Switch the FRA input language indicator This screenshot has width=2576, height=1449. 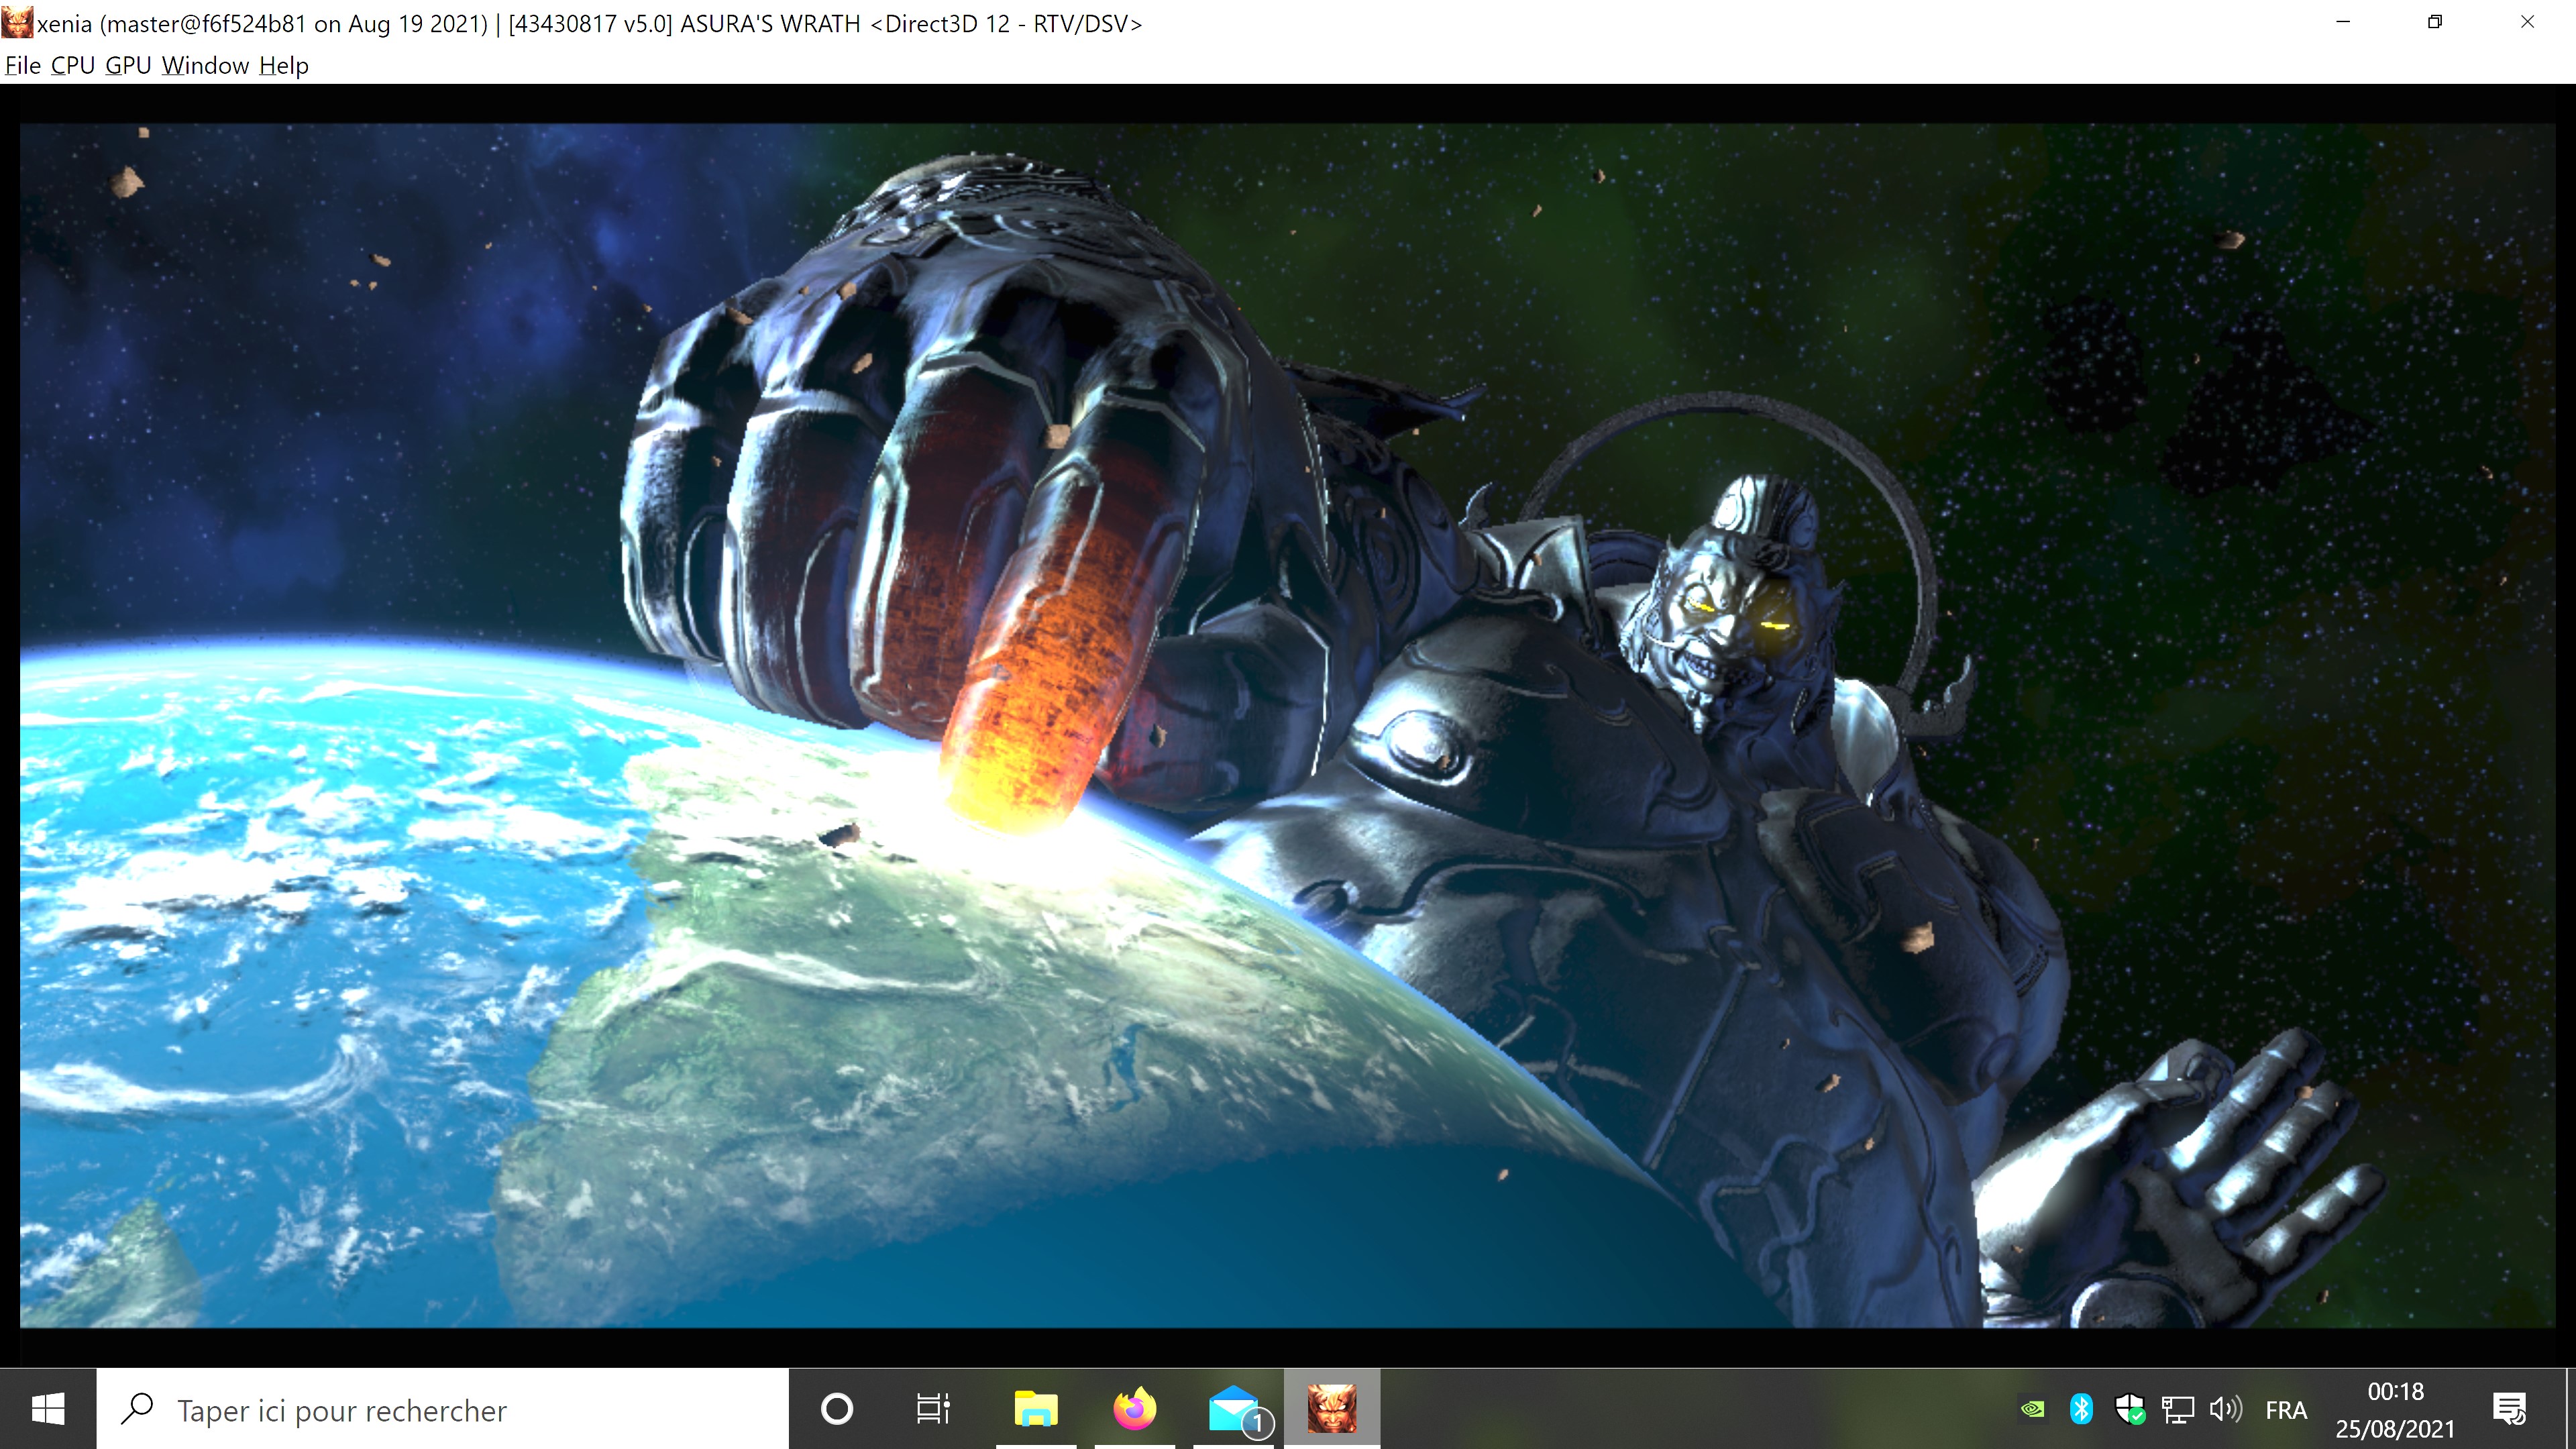point(2285,1410)
